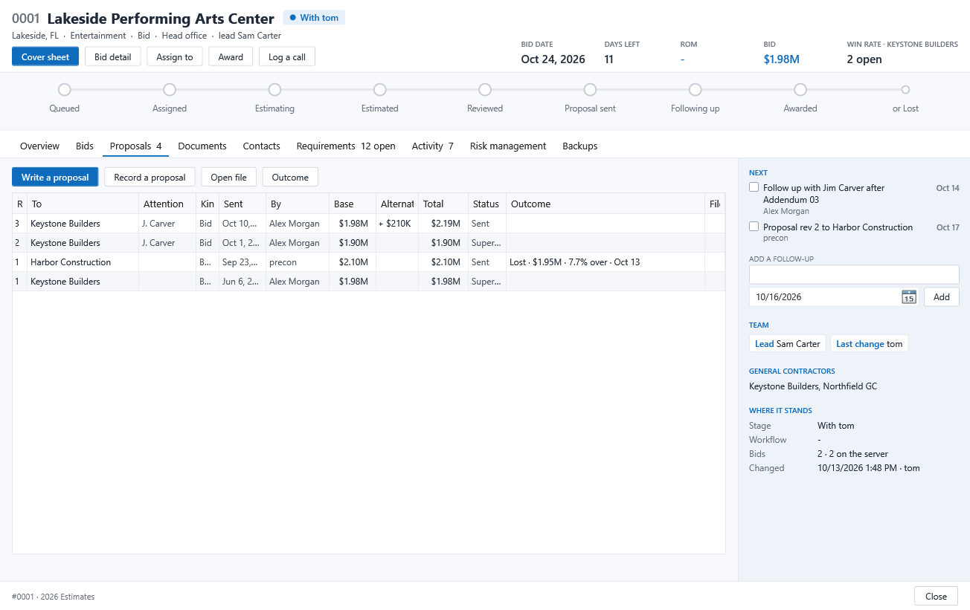Click Record a proposal
The height and width of the screenshot is (610, 970).
click(150, 178)
